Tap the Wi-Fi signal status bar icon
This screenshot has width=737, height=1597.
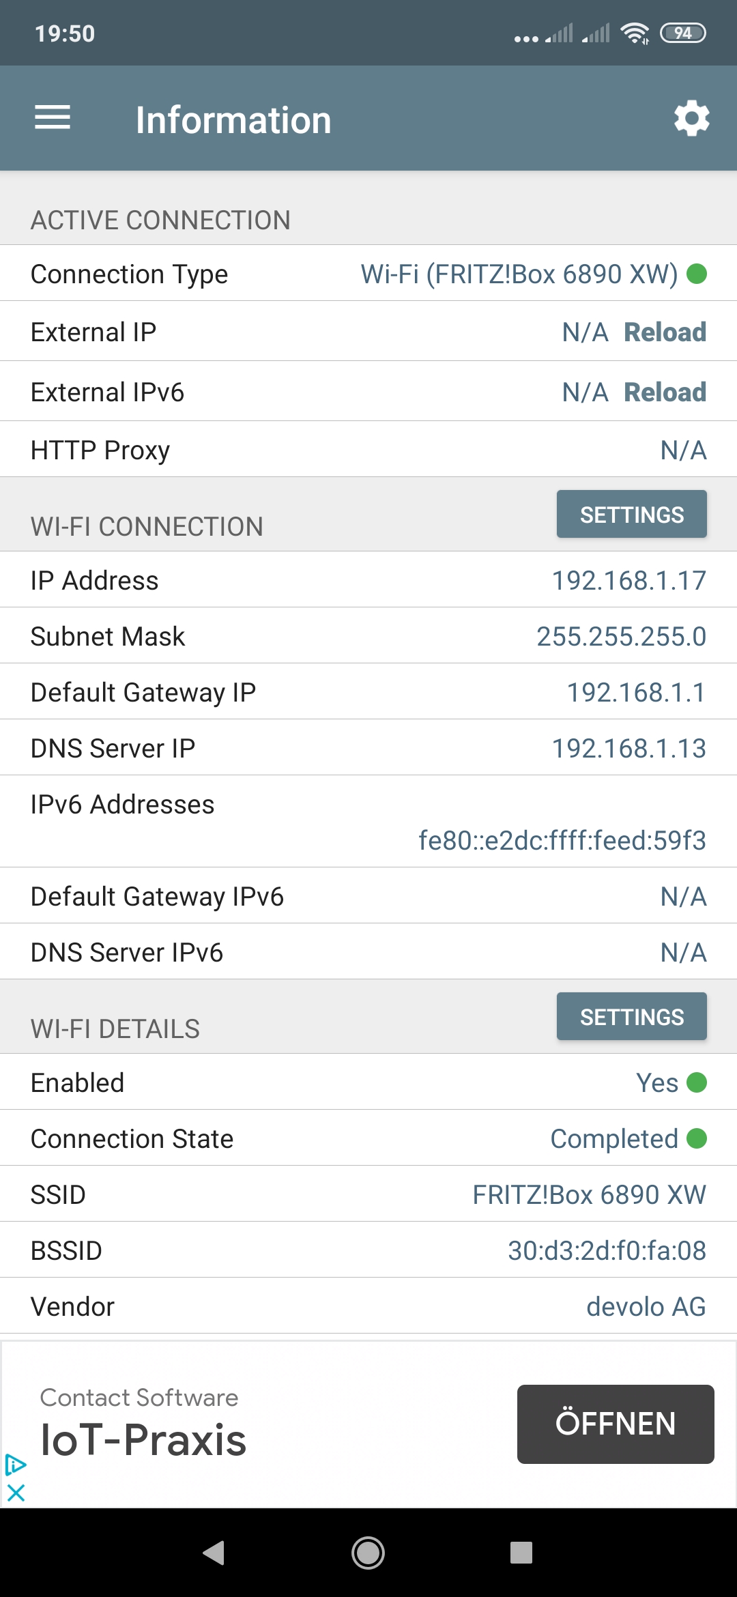tap(635, 33)
